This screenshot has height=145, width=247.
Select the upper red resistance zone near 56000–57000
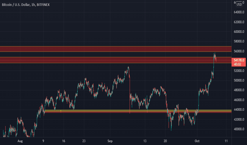click(116, 49)
